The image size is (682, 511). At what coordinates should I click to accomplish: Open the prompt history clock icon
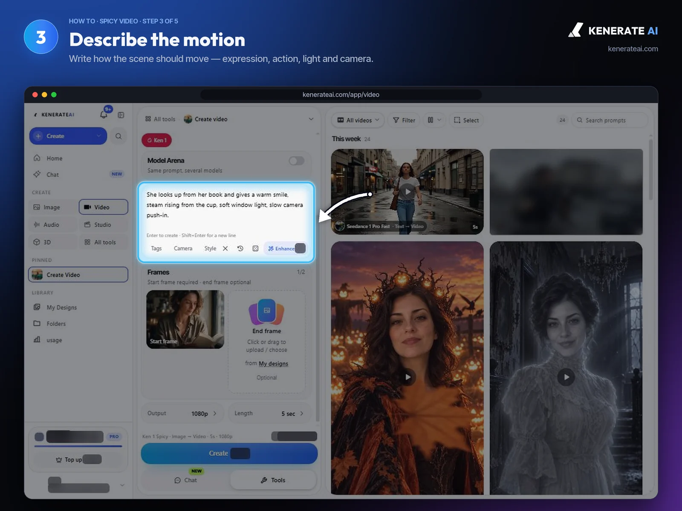point(240,248)
